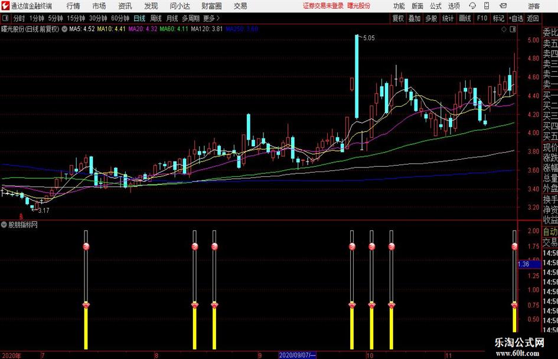The width and height of the screenshot is (558, 359).
Task: Click the 曙光股份 stock name link
Action: 359,6
